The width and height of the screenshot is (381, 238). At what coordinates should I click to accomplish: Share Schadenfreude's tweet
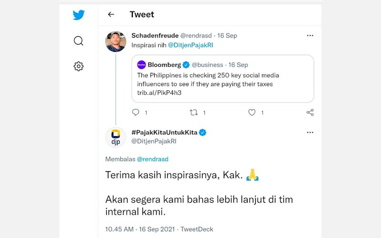click(310, 112)
